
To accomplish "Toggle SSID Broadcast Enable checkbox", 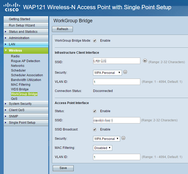I will [x=95, y=129].
